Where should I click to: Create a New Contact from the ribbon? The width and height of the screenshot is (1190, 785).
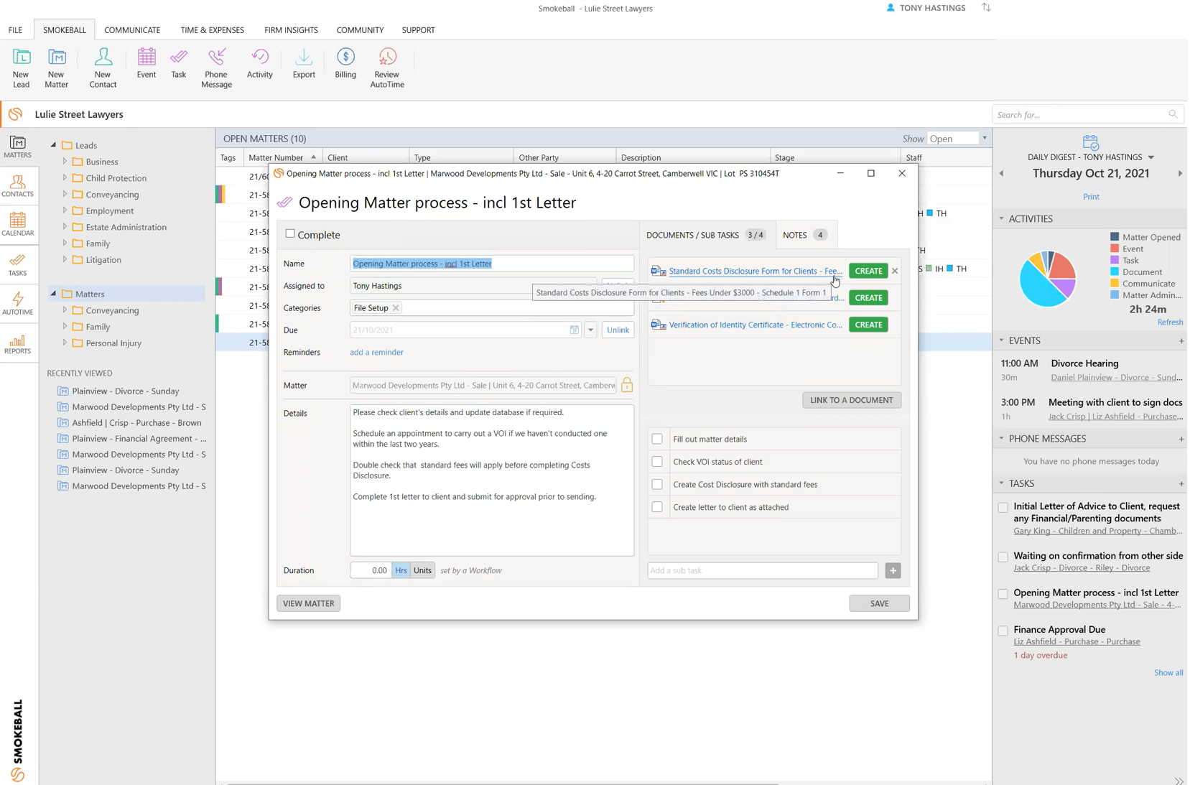(x=103, y=68)
